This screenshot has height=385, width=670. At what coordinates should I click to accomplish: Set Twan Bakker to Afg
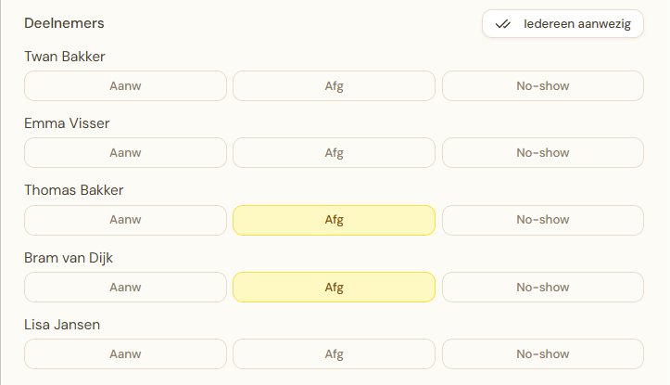click(334, 86)
